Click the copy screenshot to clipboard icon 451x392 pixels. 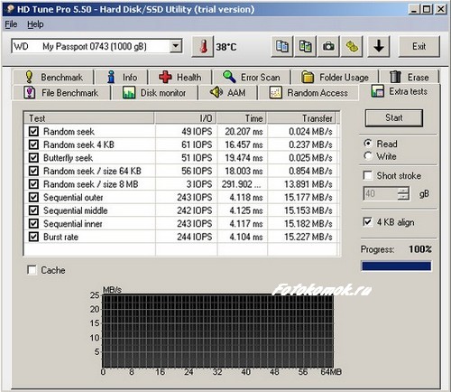pos(305,46)
